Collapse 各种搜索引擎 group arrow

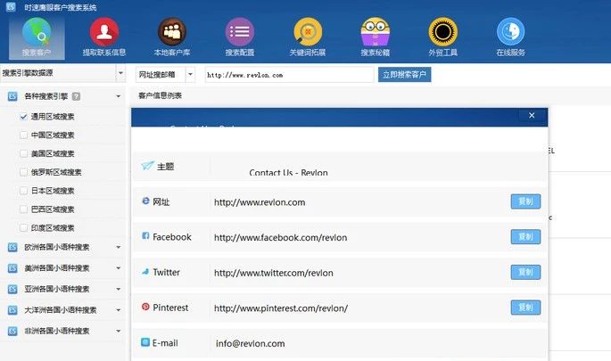[118, 96]
